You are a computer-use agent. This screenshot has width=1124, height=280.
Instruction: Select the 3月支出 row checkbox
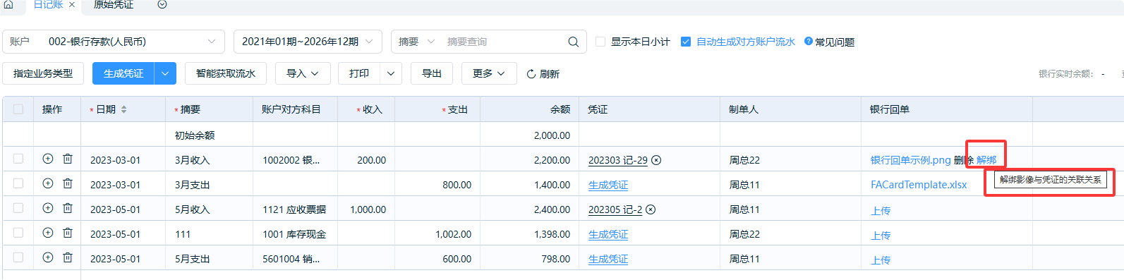pyautogui.click(x=18, y=183)
